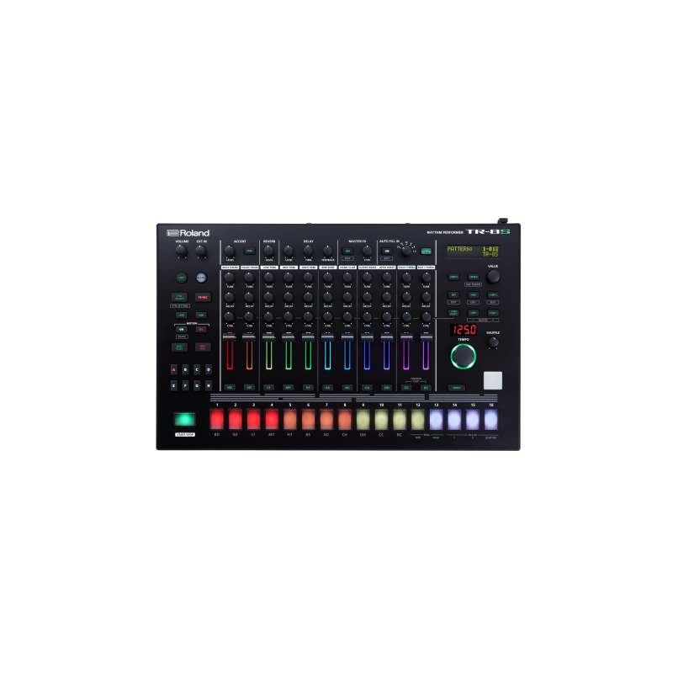Select the HC instrument button
This screenshot has height=673, width=673.
point(347,388)
